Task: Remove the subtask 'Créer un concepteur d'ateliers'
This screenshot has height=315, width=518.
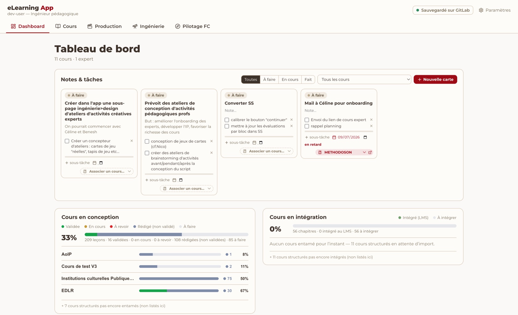Action: pos(132,141)
